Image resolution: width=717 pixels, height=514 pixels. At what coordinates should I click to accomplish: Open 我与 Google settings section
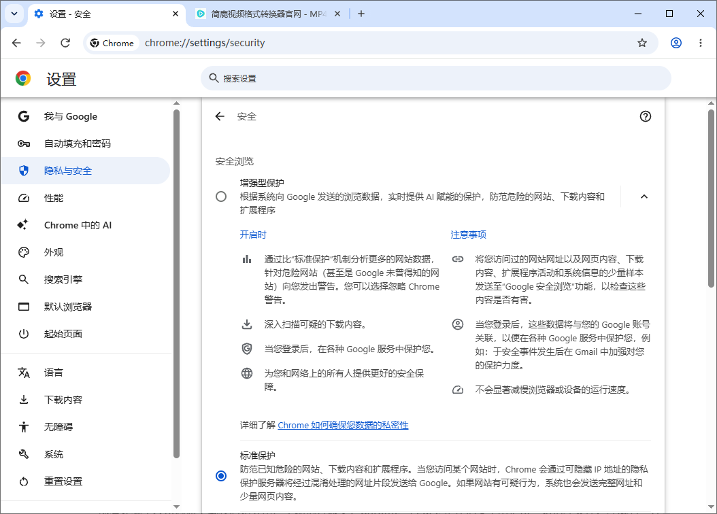pos(86,116)
